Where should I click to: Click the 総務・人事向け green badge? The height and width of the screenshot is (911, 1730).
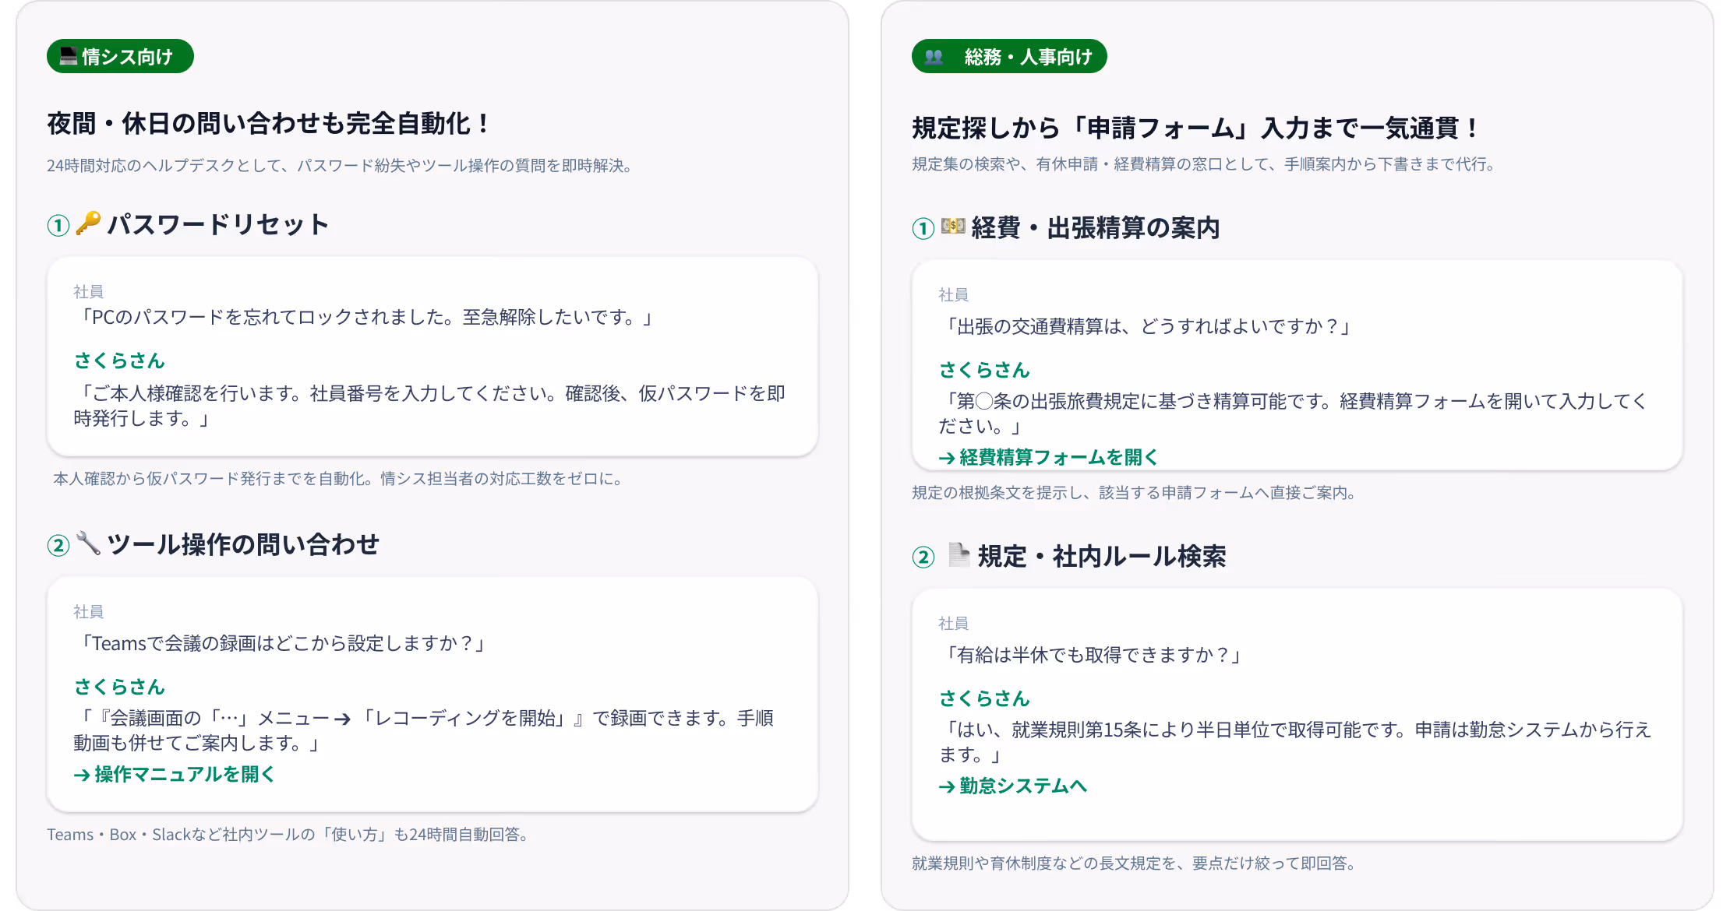pos(1009,56)
